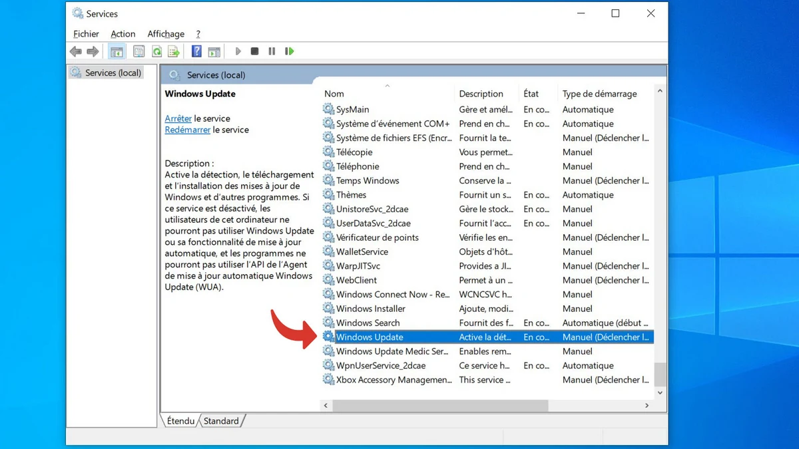Toggle the console tree show/hide icon
Screen dimensions: 799x449
(117, 51)
